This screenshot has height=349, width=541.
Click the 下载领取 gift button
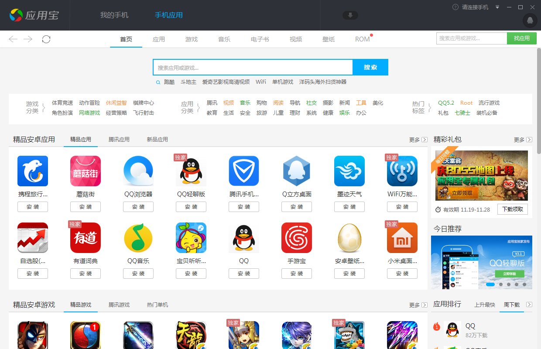[x=513, y=209]
